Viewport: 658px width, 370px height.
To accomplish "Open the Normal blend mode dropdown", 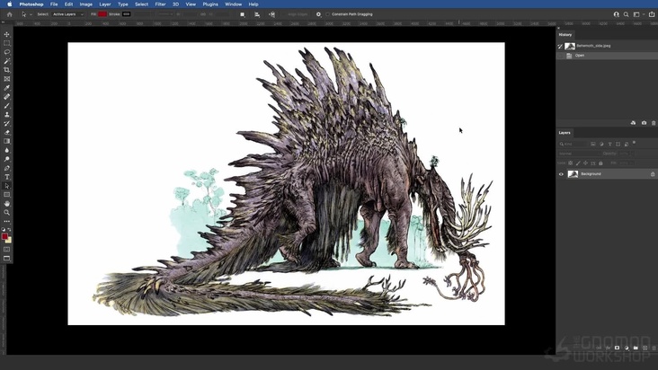I will [x=579, y=154].
